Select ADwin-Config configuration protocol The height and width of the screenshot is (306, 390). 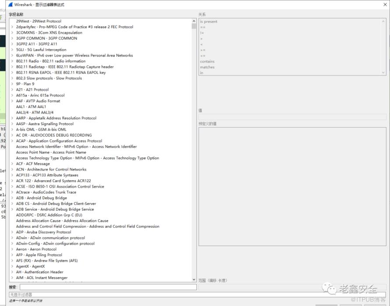tap(55, 244)
